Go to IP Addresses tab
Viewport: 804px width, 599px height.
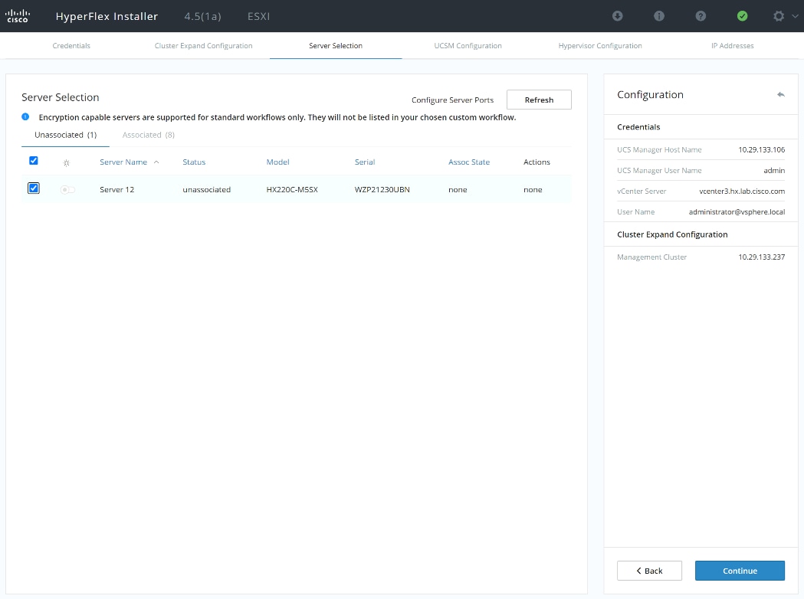tap(732, 46)
